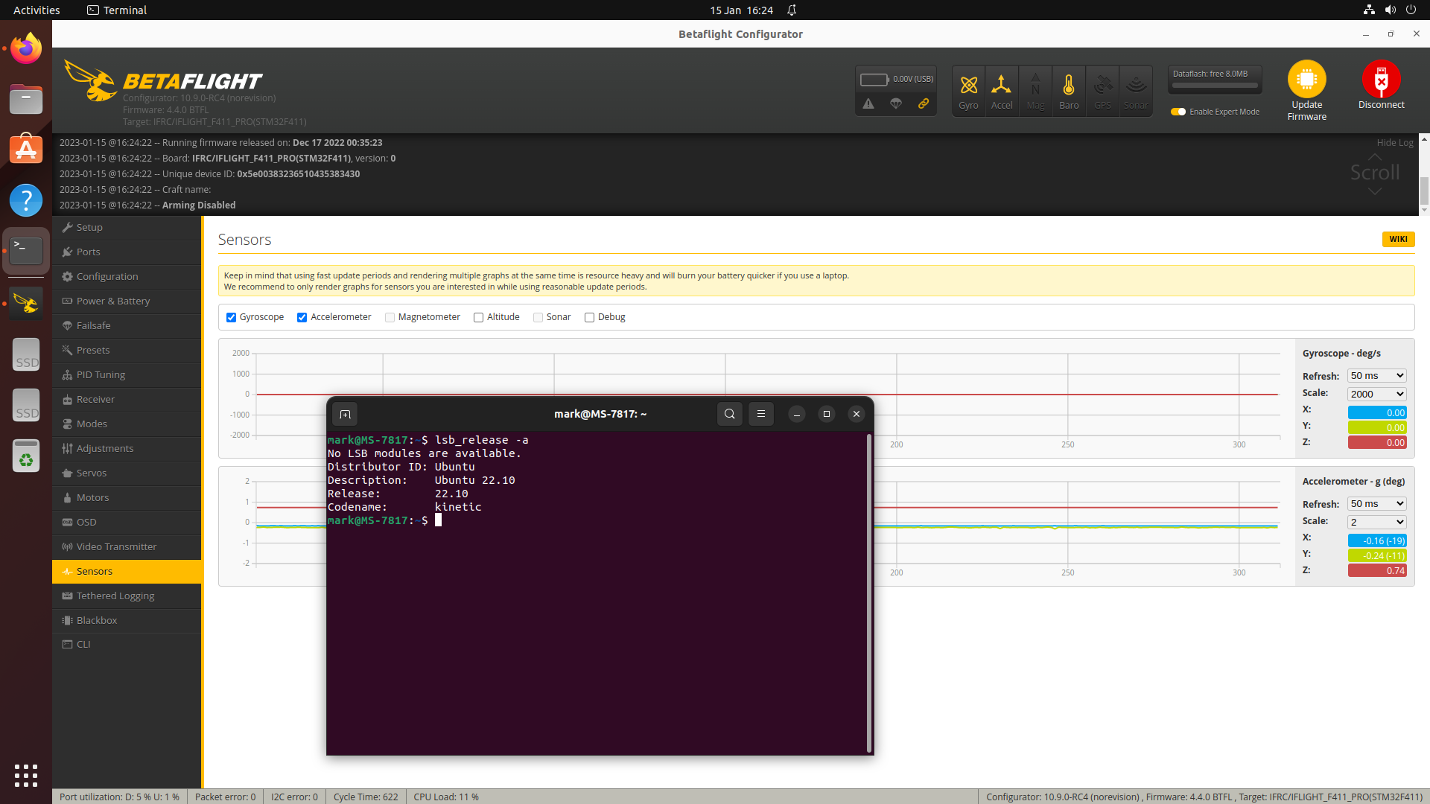
Task: Change Gyroscope Scale dropdown from 2000
Action: (x=1376, y=394)
